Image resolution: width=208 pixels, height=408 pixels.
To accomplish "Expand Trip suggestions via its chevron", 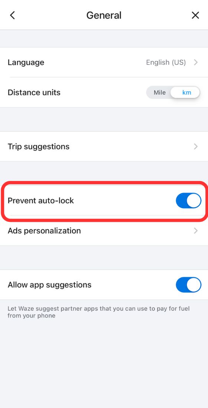I will click(196, 147).
